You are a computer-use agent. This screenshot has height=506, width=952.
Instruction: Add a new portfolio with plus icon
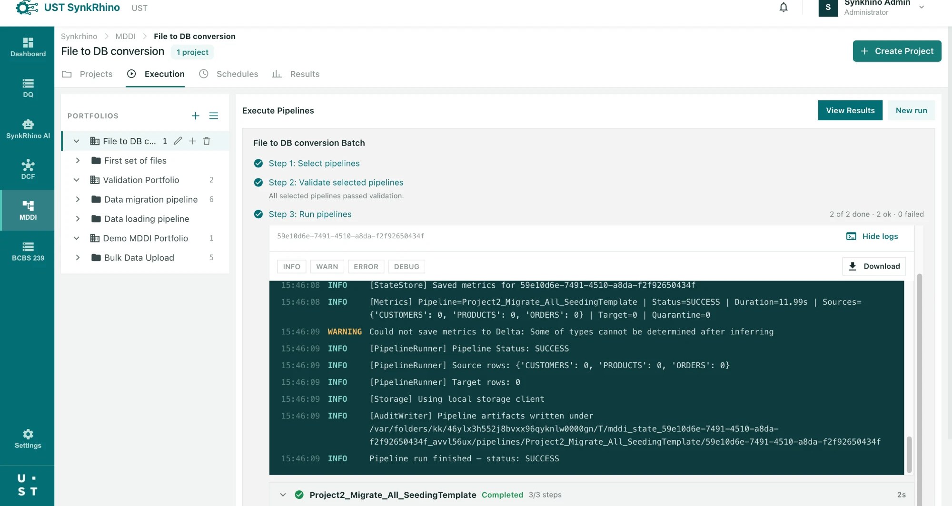pyautogui.click(x=195, y=116)
